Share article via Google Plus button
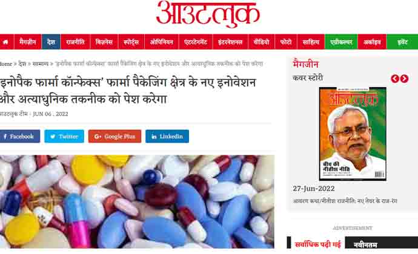 pos(114,136)
